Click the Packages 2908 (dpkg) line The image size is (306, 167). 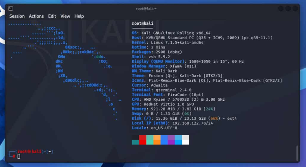tap(157, 52)
